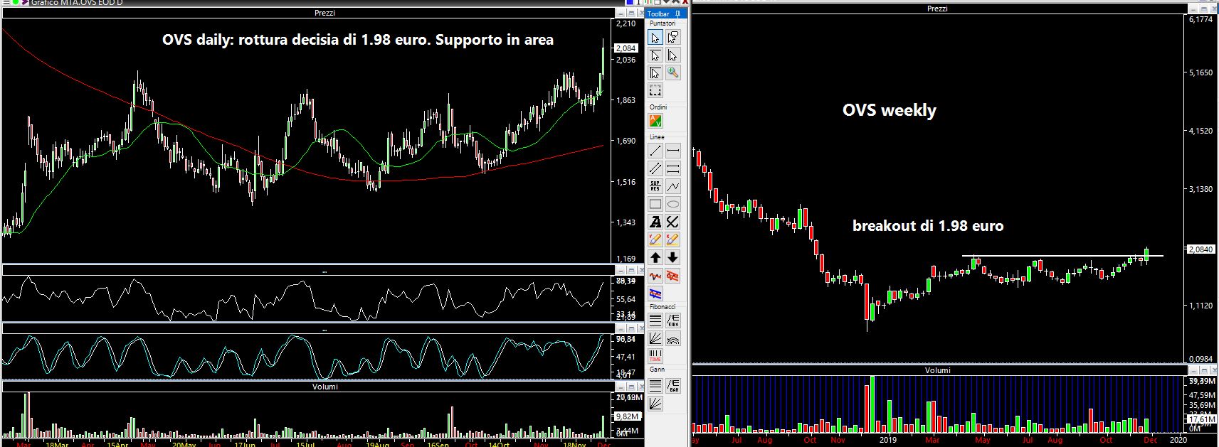Select the text annotation A tool
This screenshot has height=447, width=1219.
point(655,222)
